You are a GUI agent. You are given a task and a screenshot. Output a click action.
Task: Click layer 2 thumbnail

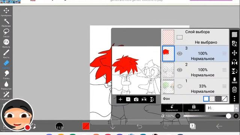coord(168,70)
